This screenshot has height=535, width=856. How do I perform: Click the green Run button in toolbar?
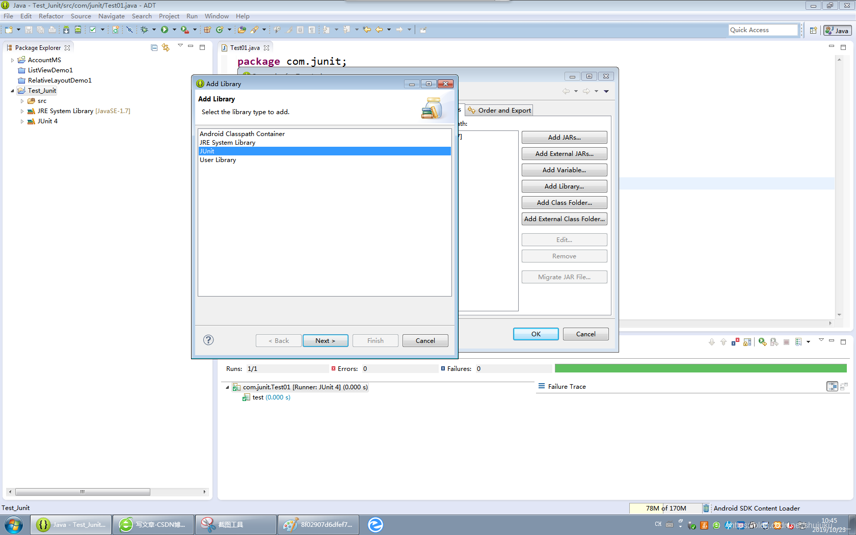tap(165, 30)
